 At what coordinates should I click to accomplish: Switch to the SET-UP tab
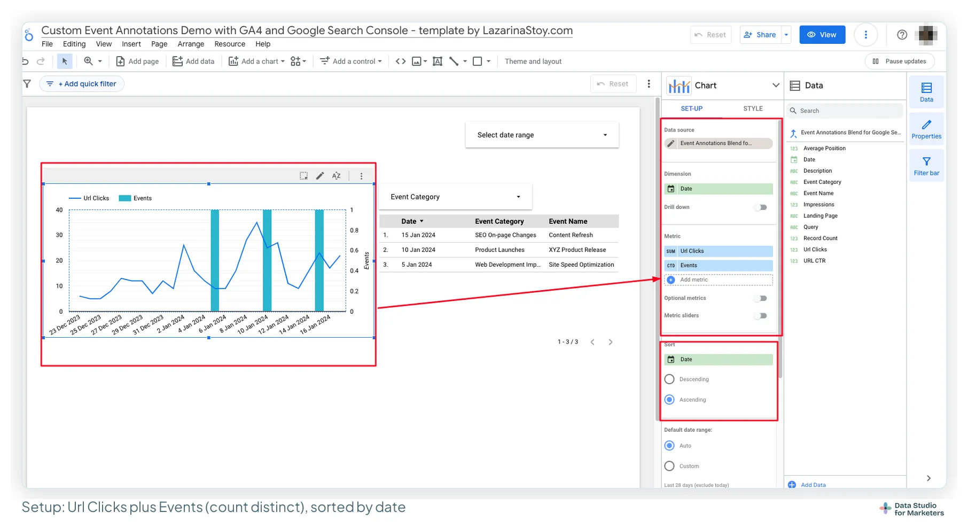click(692, 108)
